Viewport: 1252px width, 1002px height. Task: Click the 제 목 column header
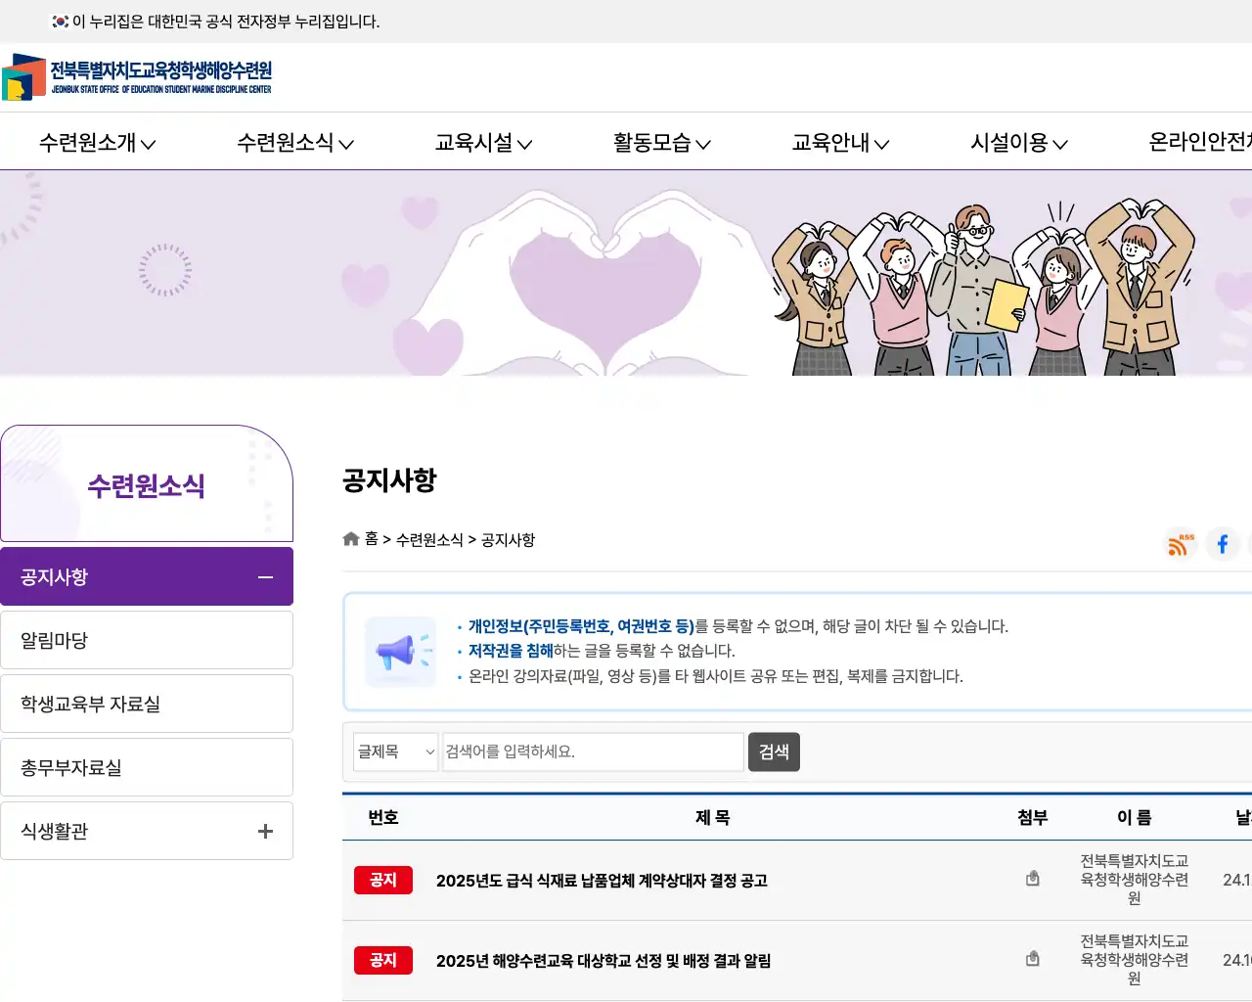tap(713, 817)
